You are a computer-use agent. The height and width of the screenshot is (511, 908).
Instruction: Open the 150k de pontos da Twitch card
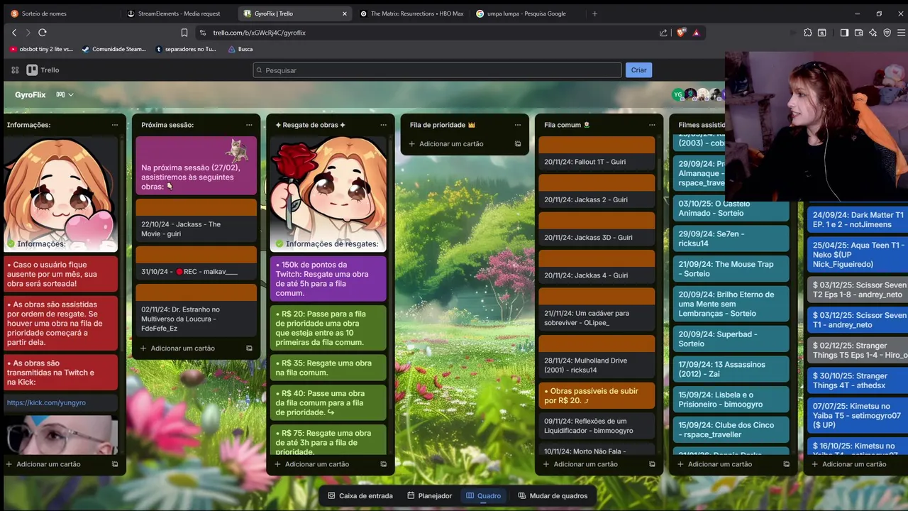328,278
